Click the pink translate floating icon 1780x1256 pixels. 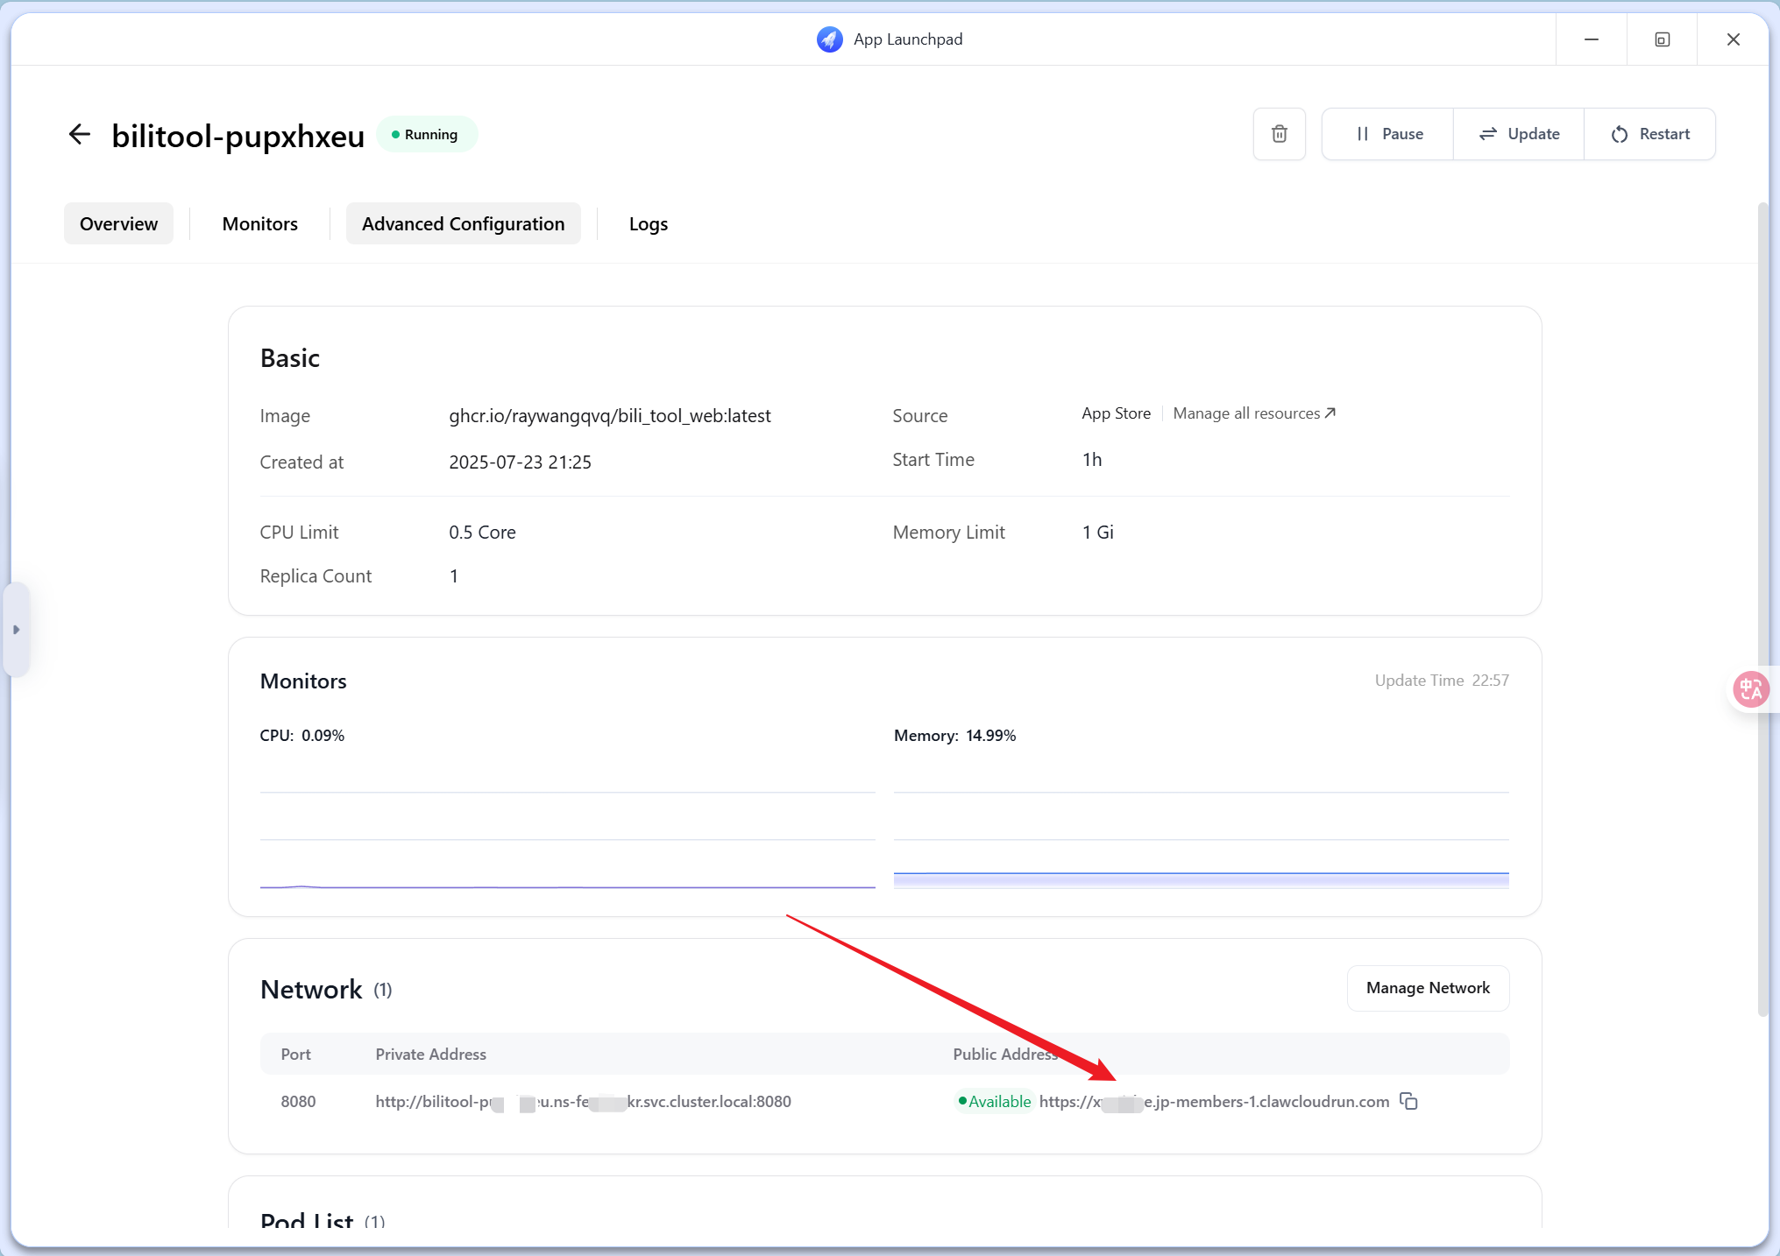click(x=1750, y=689)
